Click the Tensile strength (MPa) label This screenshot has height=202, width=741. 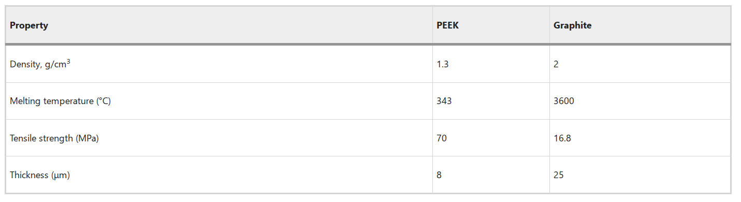tap(54, 138)
